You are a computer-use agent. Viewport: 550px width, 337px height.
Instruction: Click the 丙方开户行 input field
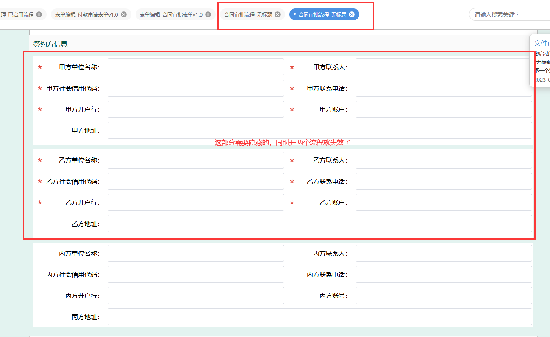tap(196, 296)
